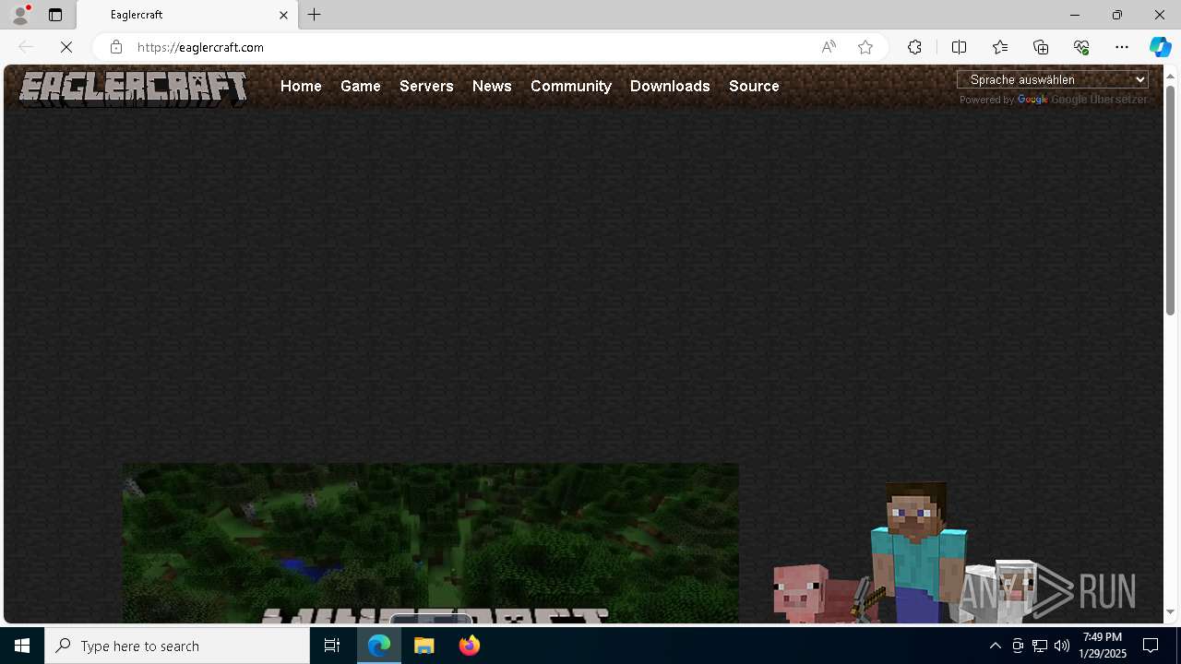
Task: Click the Steve character image
Action: (x=919, y=551)
